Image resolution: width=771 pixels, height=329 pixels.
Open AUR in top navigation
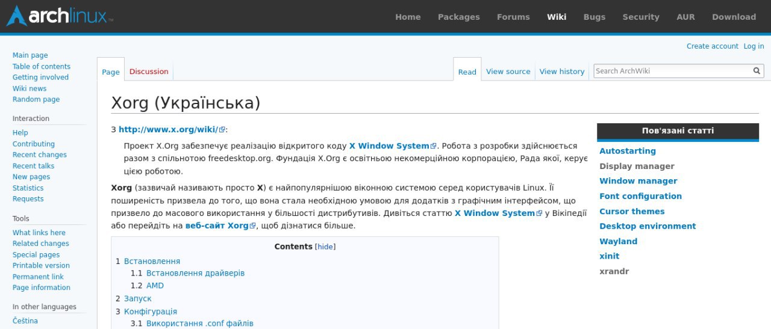[x=685, y=17]
